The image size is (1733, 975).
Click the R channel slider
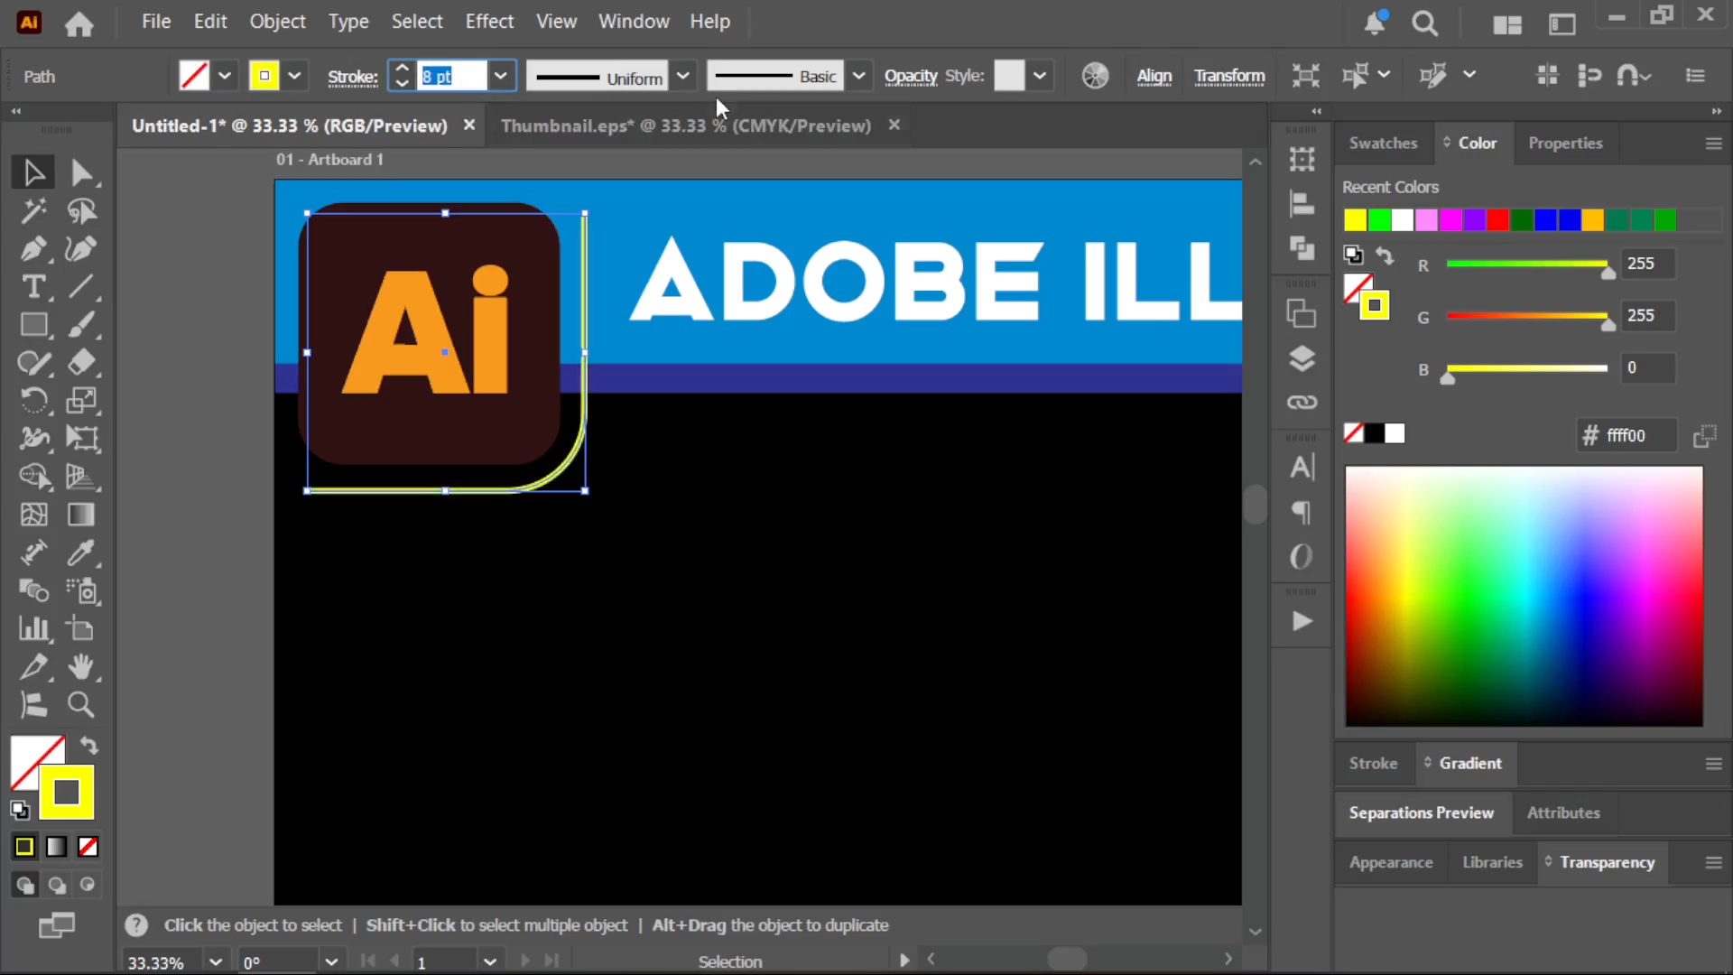1527,265
